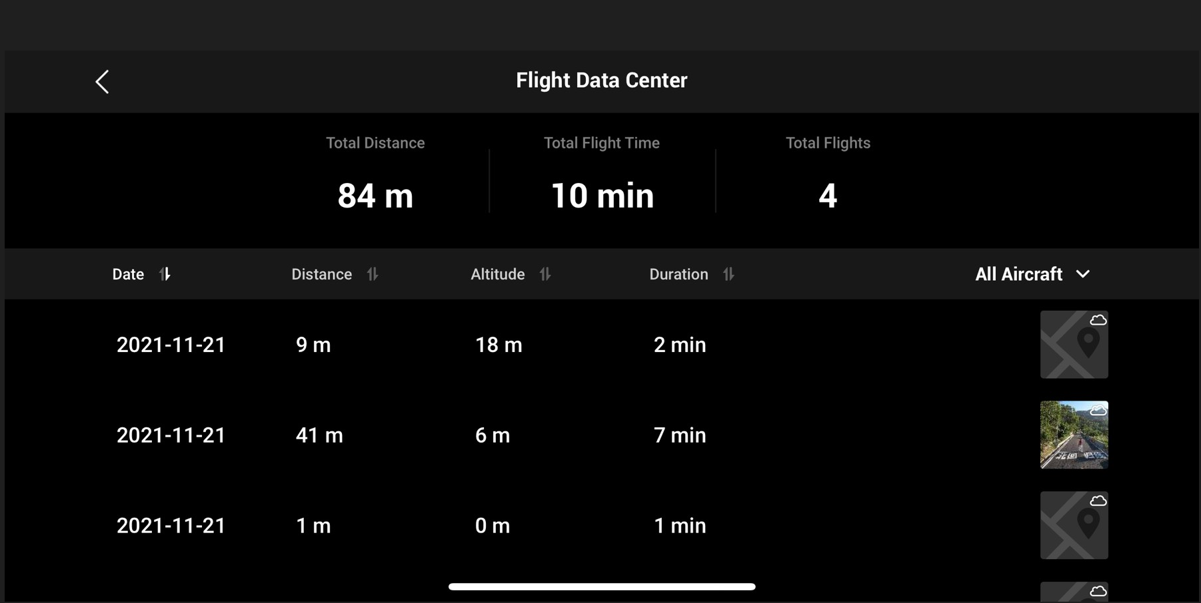Open the road photo thumbnail for the second flight
The image size is (1201, 603).
(x=1074, y=435)
